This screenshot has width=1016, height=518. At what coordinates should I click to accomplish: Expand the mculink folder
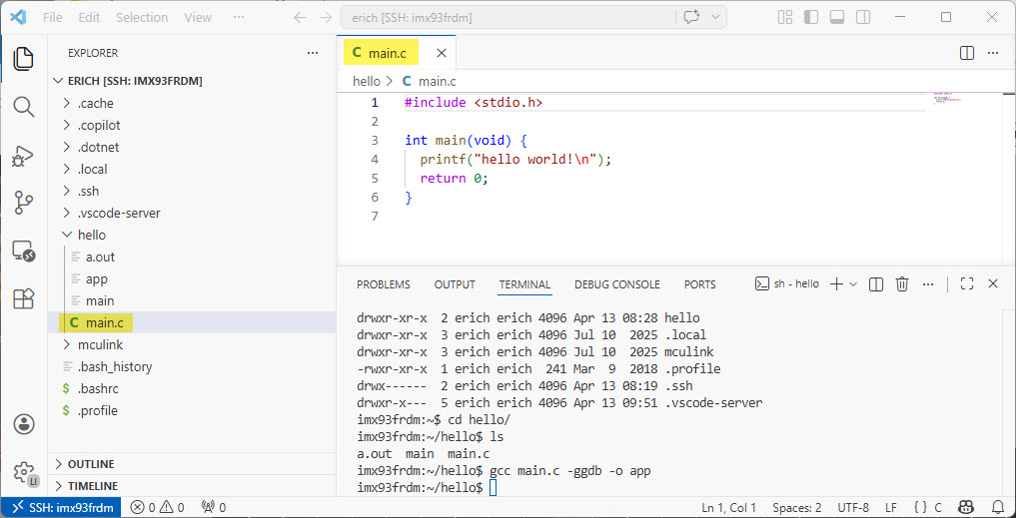click(99, 344)
